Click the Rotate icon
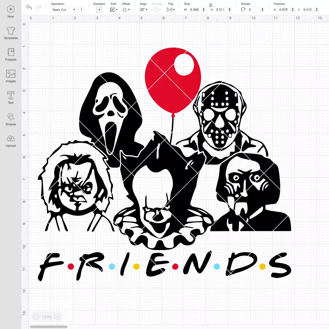This screenshot has width=329, height=329. click(243, 10)
